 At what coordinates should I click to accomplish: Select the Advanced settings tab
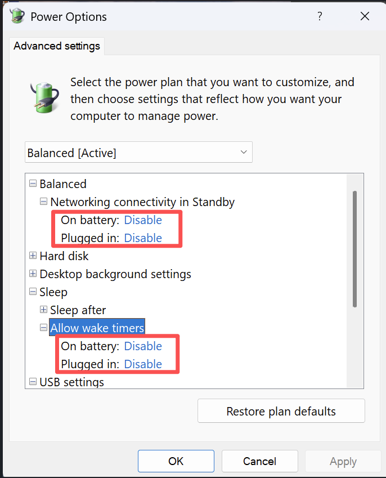point(57,46)
